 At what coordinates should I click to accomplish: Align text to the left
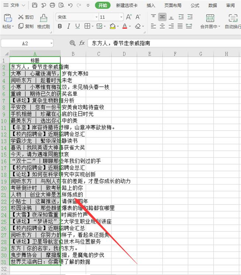point(153,26)
